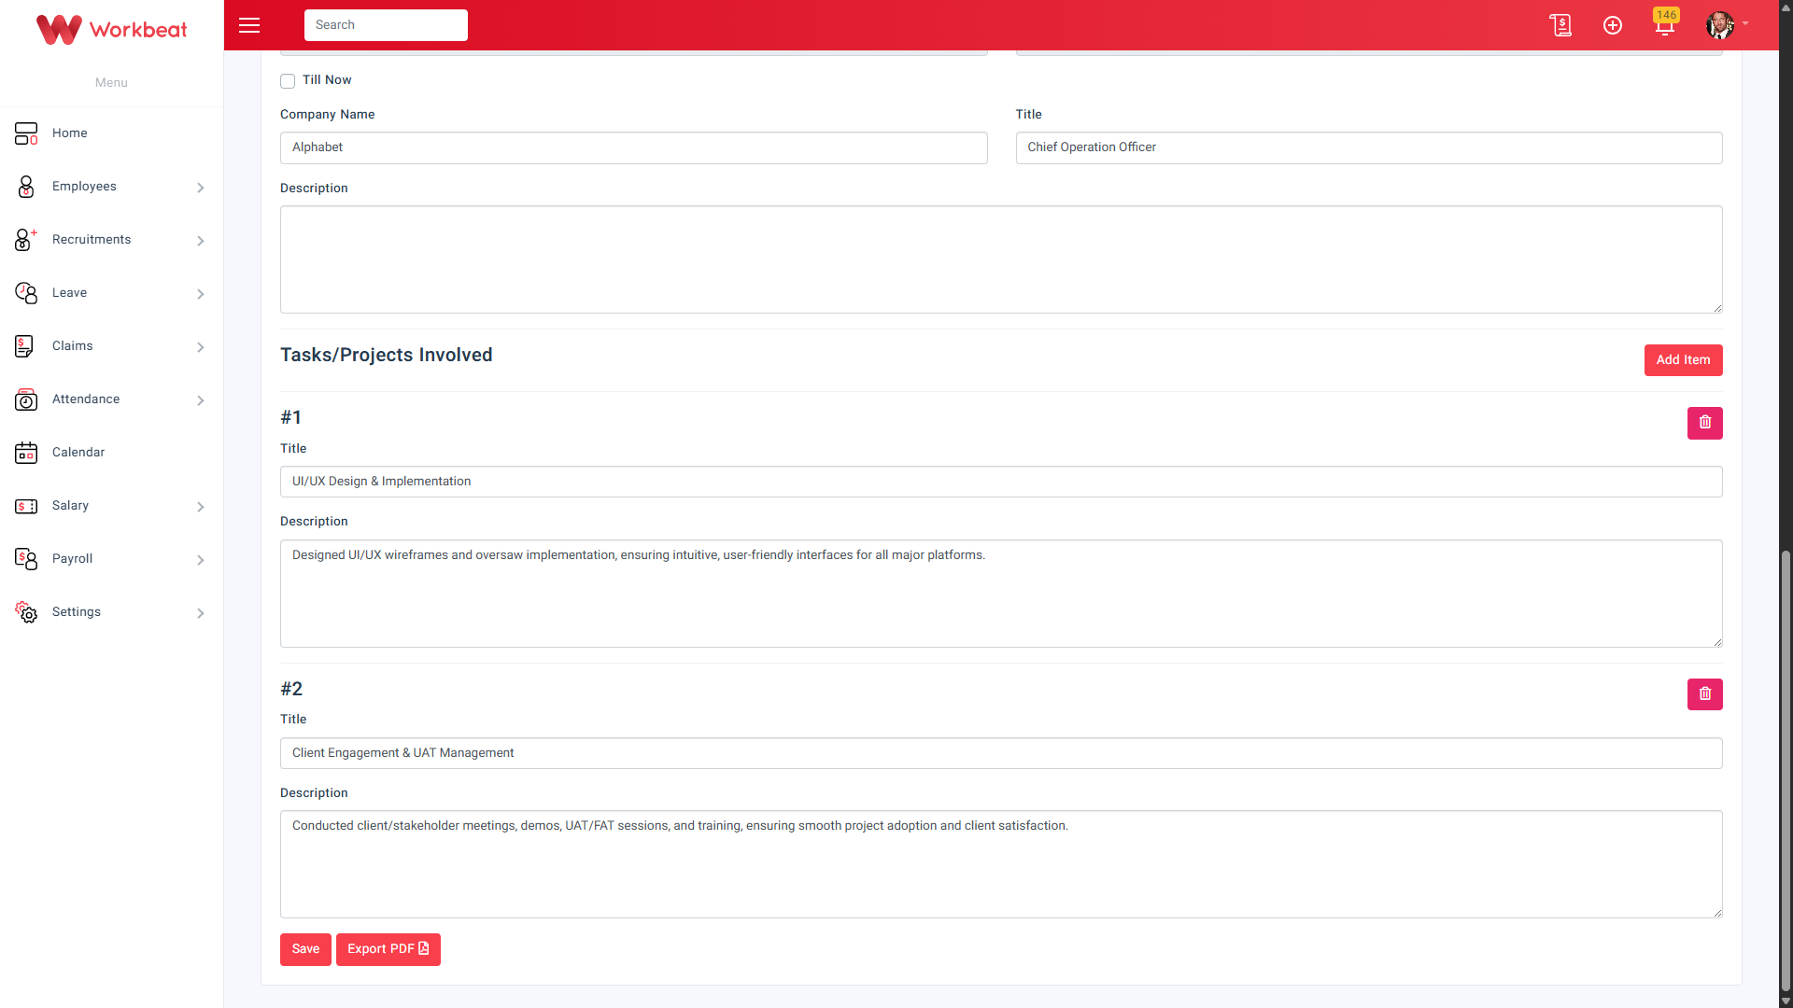Open Employees menu item
The image size is (1793, 1008).
pos(111,187)
